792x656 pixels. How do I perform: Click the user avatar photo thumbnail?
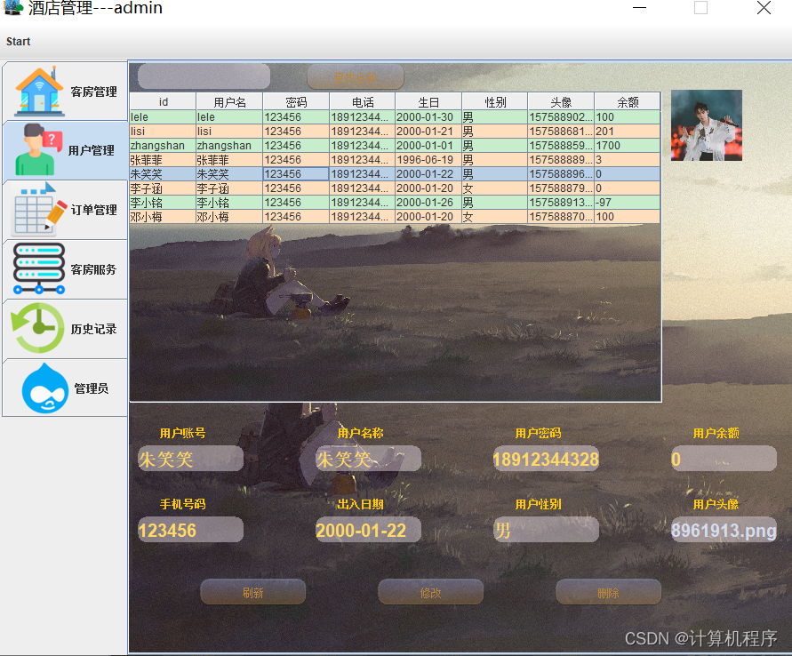coord(706,125)
